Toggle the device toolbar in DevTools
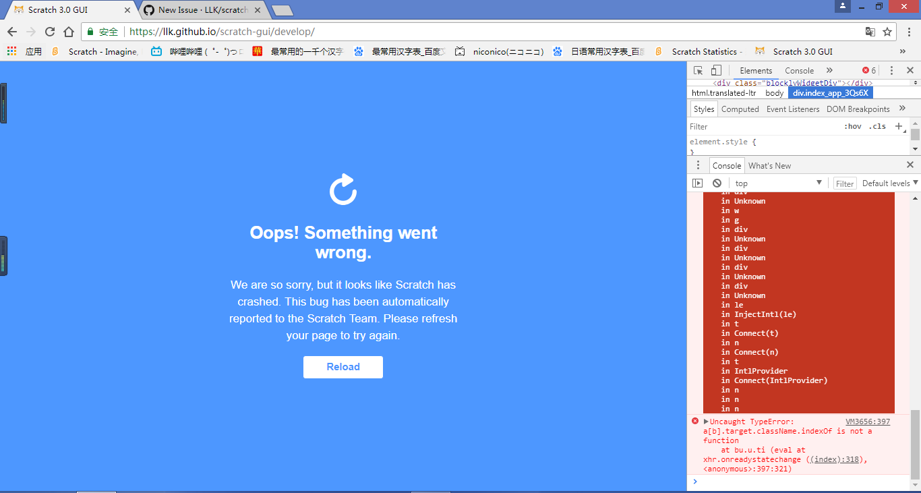The width and height of the screenshot is (921, 493). coord(716,70)
